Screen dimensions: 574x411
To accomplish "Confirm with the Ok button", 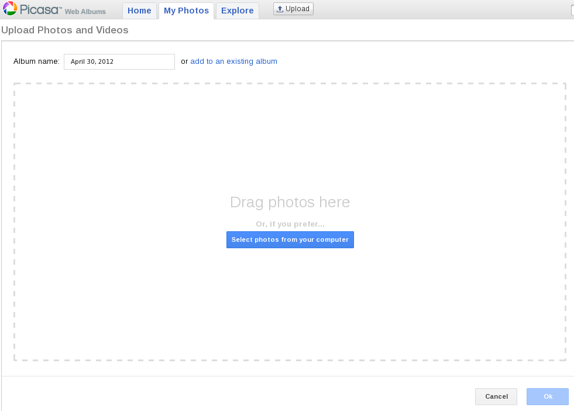I will click(548, 396).
